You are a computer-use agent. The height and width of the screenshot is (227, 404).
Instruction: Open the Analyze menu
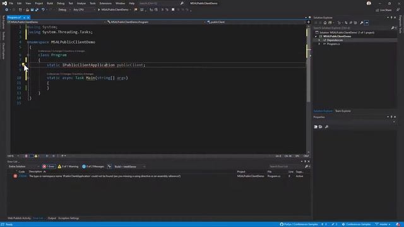(x=81, y=3)
